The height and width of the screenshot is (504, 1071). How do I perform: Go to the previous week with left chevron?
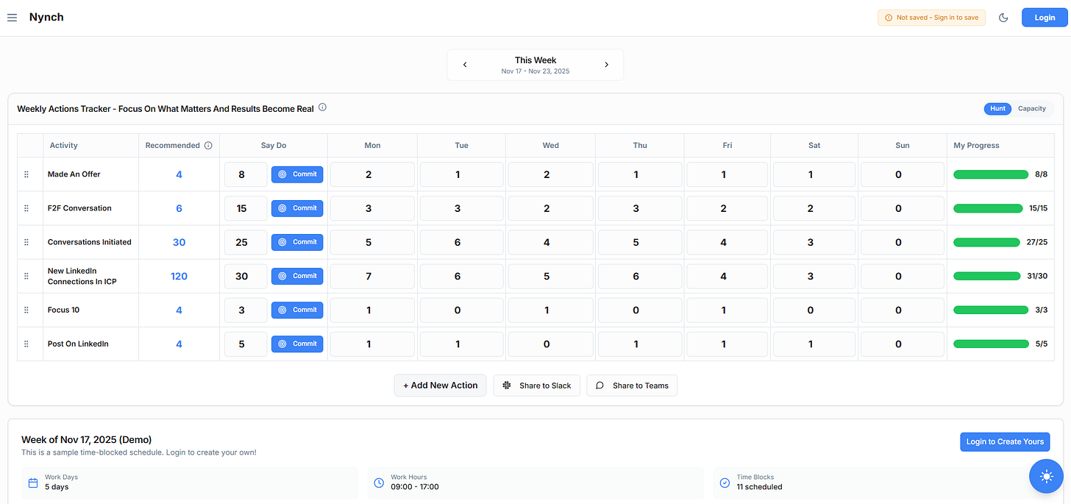point(465,65)
